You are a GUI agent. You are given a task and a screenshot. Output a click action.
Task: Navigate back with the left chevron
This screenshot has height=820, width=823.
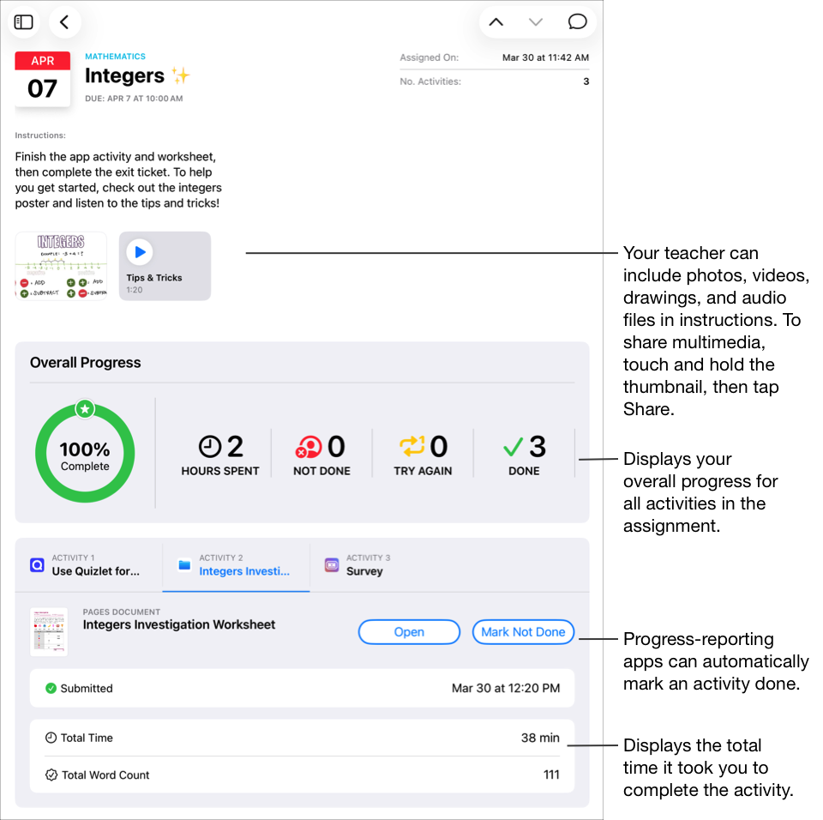pos(64,22)
